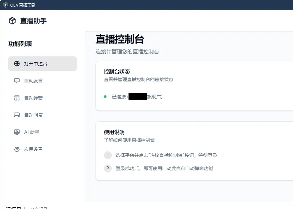Open 应用设置 from the sidebar
This screenshot has width=293, height=209.
pyautogui.click(x=32, y=149)
